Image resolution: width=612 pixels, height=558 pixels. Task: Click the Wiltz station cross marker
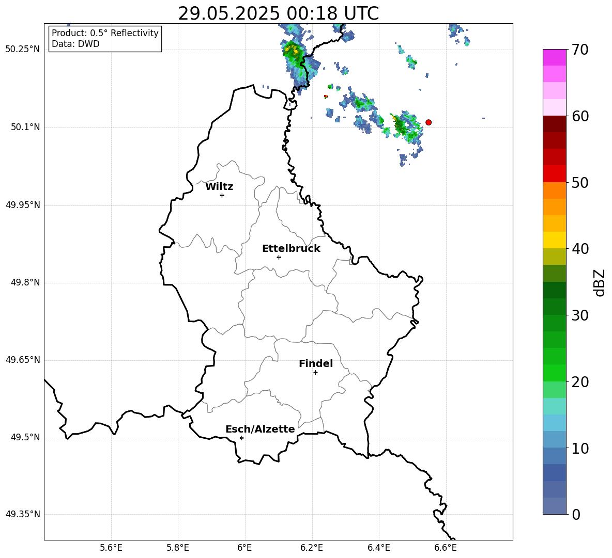pos(222,195)
